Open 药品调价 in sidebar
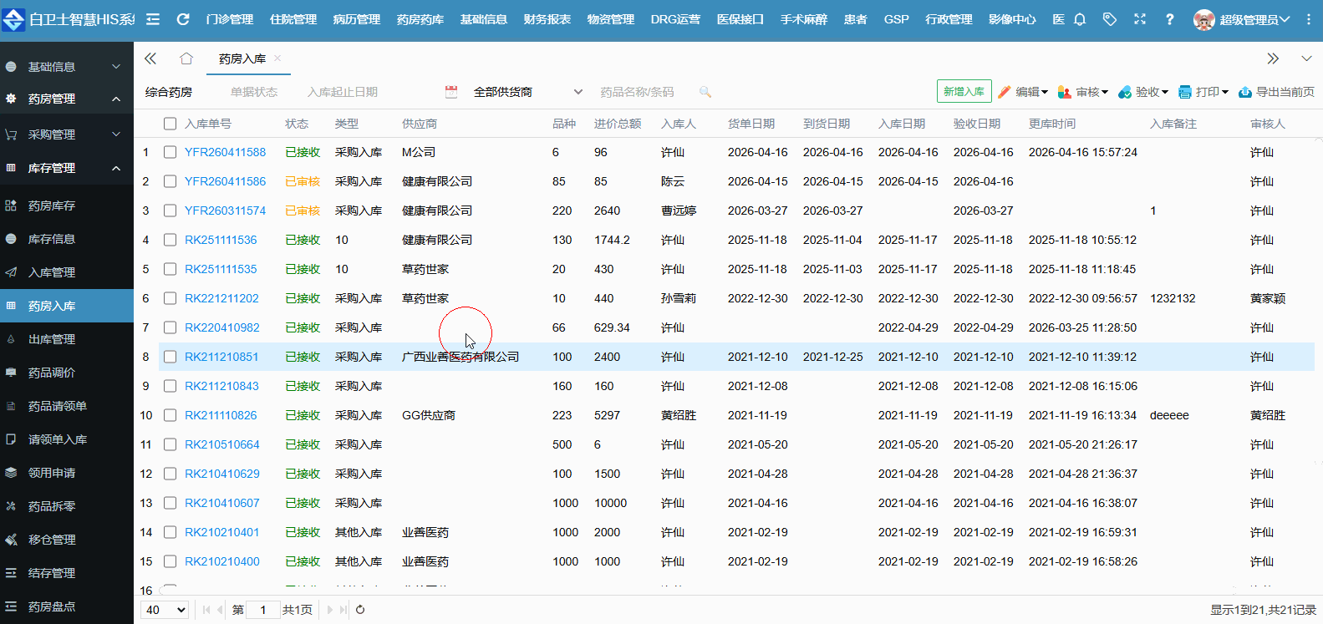This screenshot has width=1323, height=624. pos(67,373)
